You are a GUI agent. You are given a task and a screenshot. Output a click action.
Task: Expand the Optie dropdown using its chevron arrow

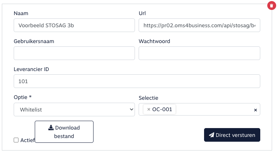pyautogui.click(x=131, y=109)
